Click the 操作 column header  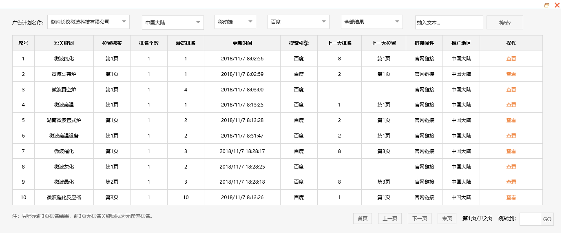coord(511,43)
